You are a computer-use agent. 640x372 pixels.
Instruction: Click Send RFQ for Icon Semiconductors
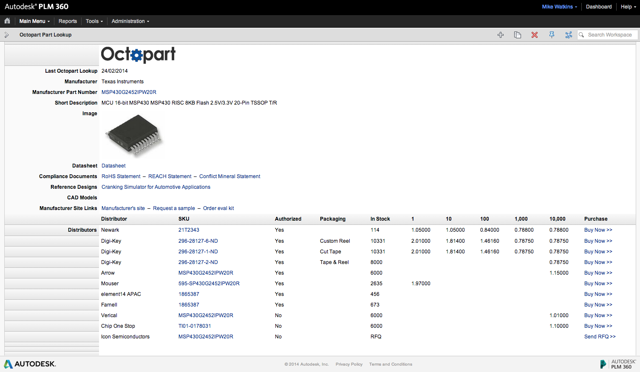coord(600,337)
